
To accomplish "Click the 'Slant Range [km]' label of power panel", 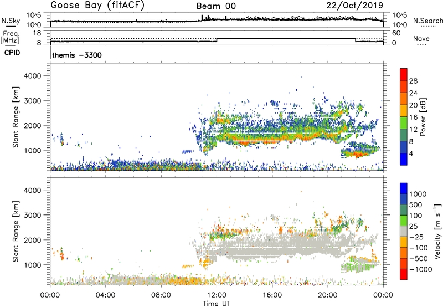I will click(x=16, y=117).
